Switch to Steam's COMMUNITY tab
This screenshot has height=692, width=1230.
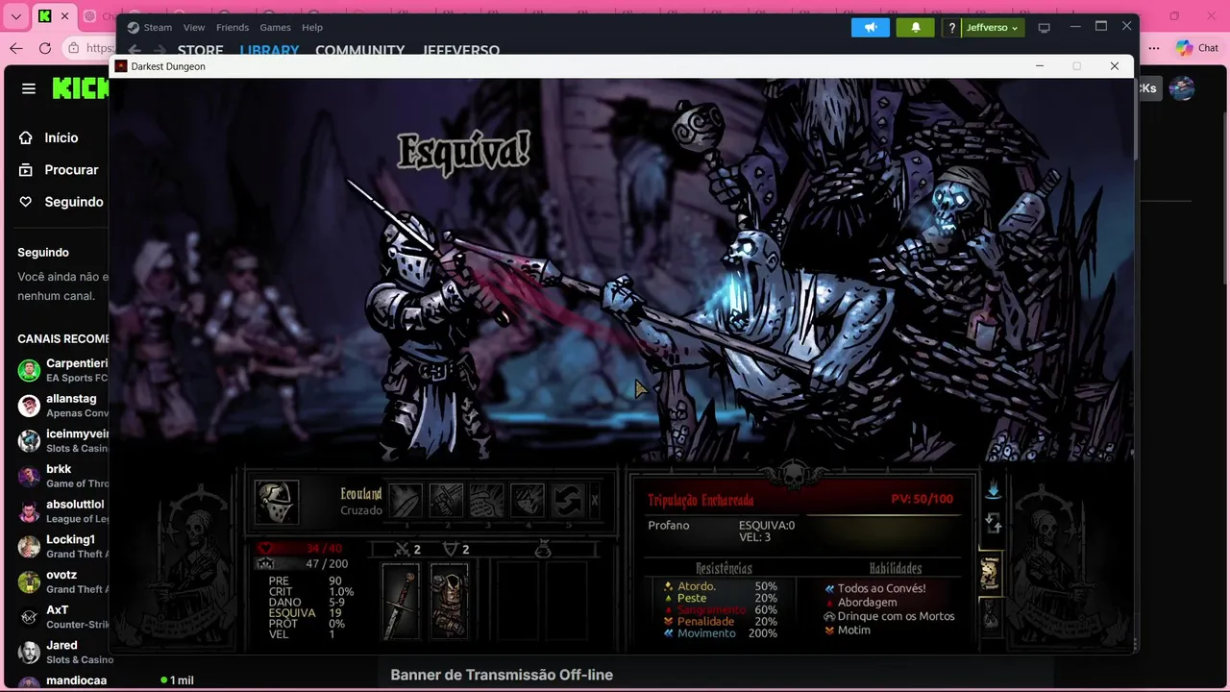point(359,50)
